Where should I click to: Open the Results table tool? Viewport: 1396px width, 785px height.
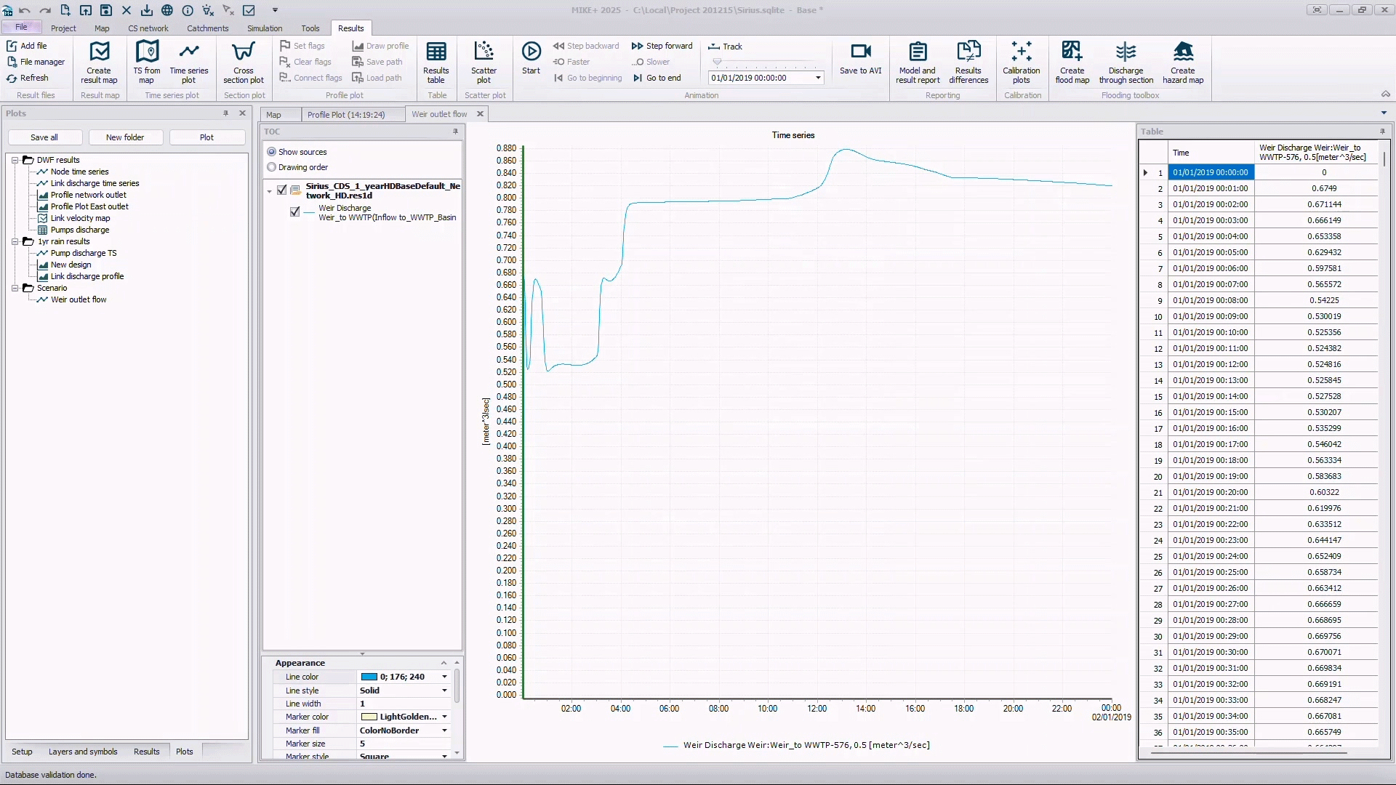point(436,52)
